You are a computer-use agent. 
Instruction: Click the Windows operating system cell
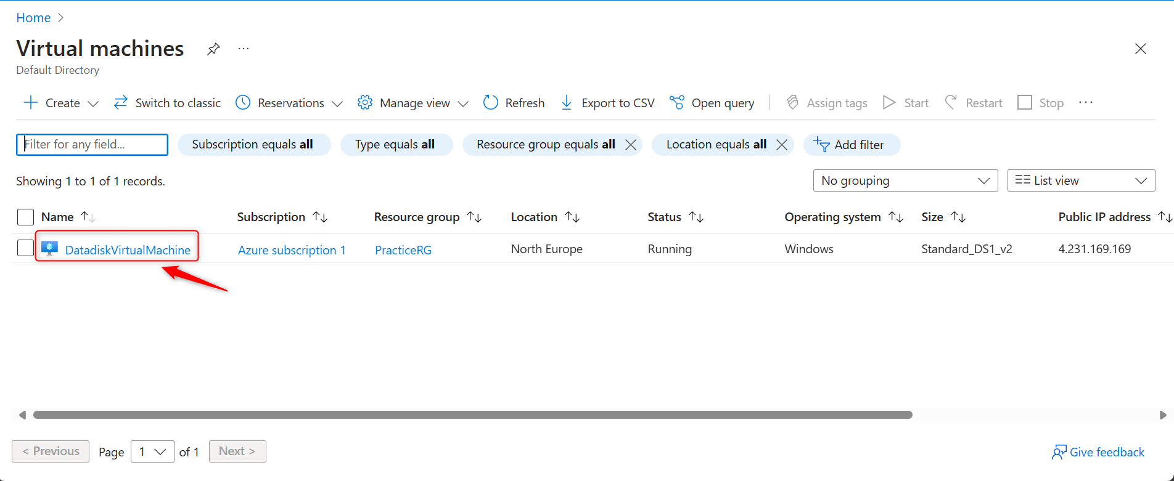tap(808, 249)
